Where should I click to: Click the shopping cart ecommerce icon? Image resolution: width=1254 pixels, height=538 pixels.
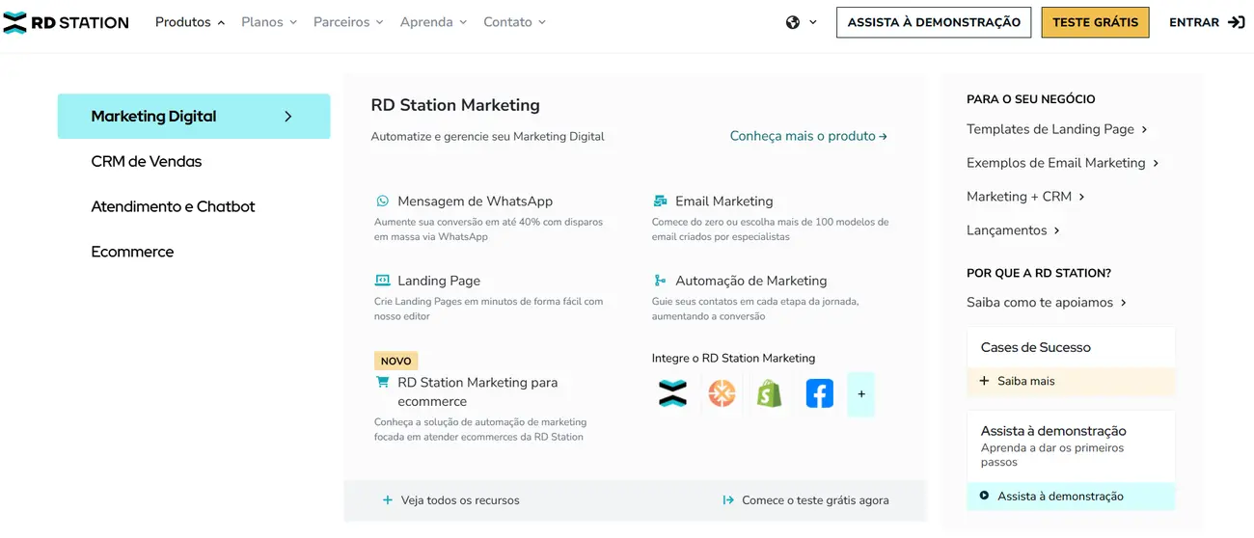pos(382,382)
